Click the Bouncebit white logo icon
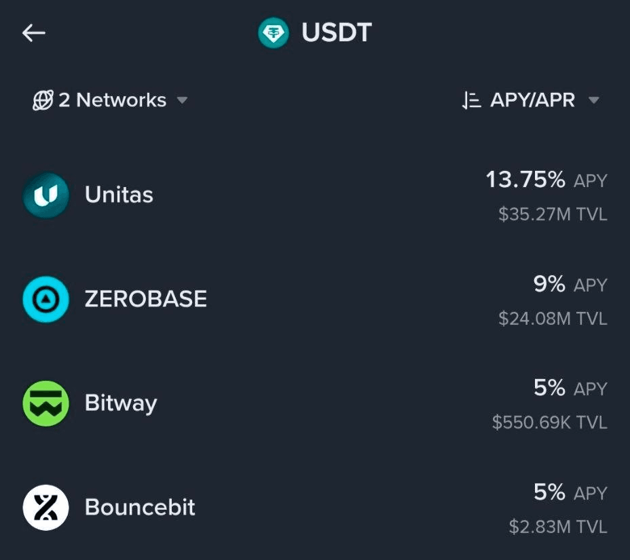The width and height of the screenshot is (630, 560). pos(45,507)
